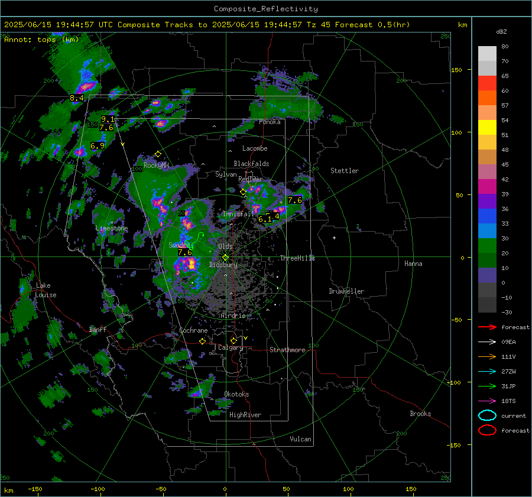The width and height of the screenshot is (532, 497).
Task: Select the yellow diamond marker near Cochrane
Action: pyautogui.click(x=203, y=342)
